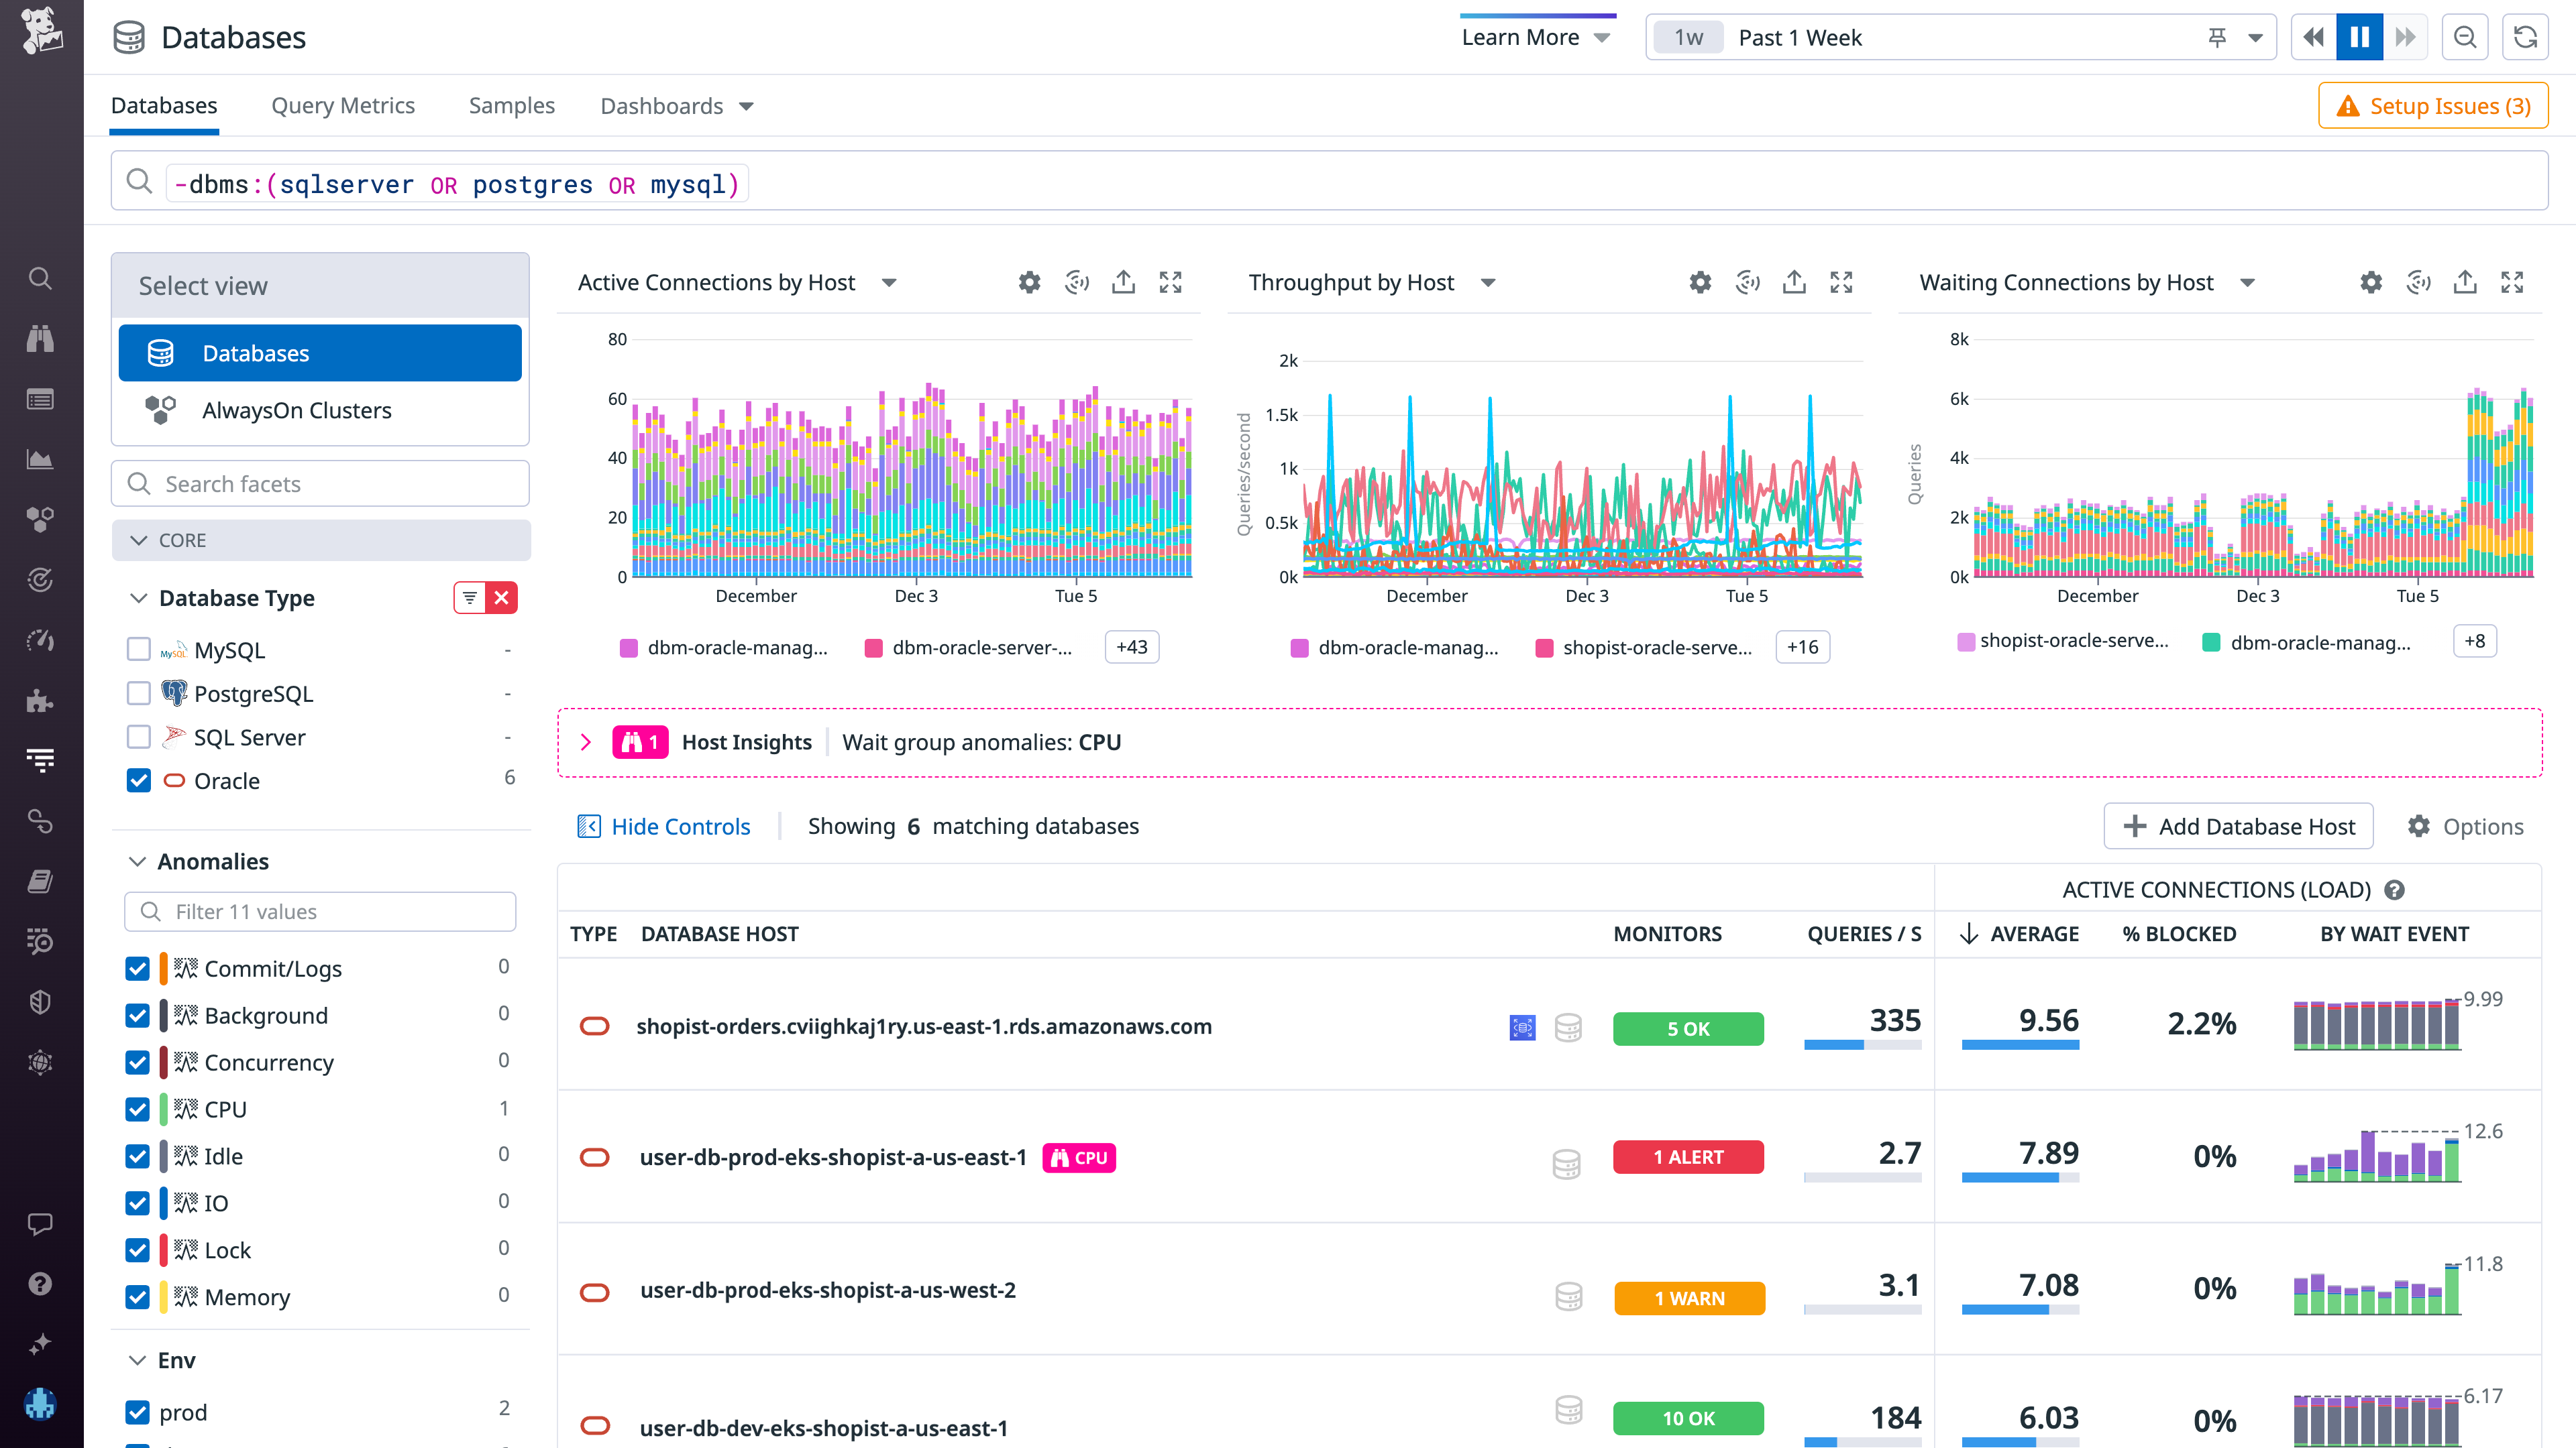Expand the Host Insights banner
This screenshot has width=2576, height=1448.
point(586,743)
